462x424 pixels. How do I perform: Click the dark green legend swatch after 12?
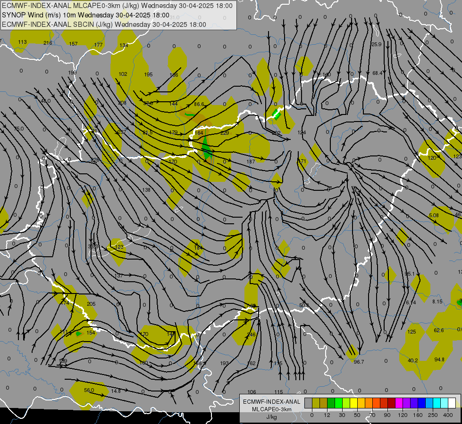(331, 403)
